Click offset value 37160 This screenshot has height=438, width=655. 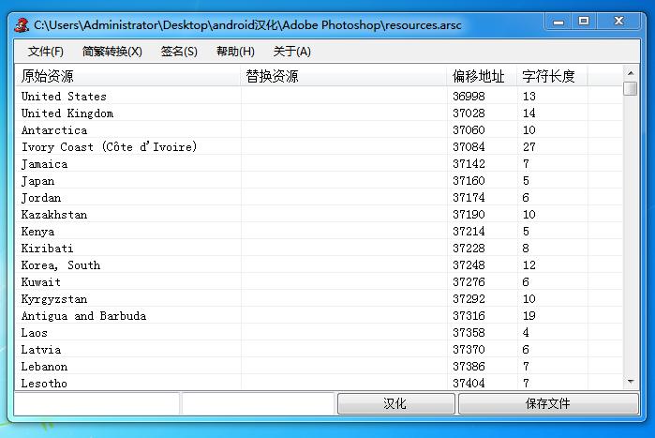point(469,181)
